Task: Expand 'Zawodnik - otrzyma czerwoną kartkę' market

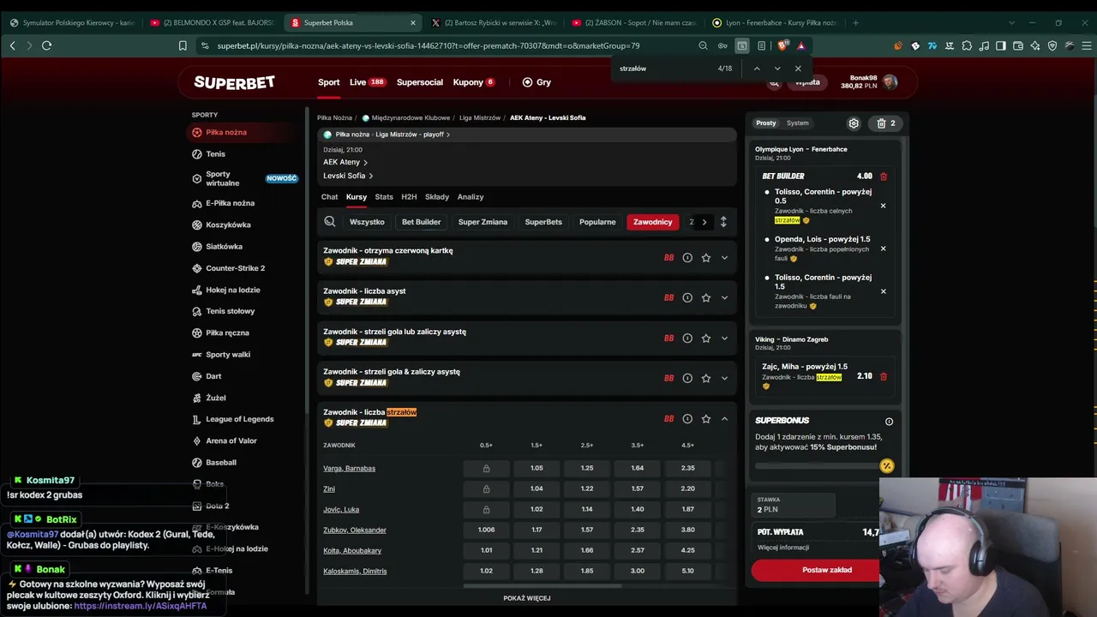Action: pyautogui.click(x=724, y=258)
